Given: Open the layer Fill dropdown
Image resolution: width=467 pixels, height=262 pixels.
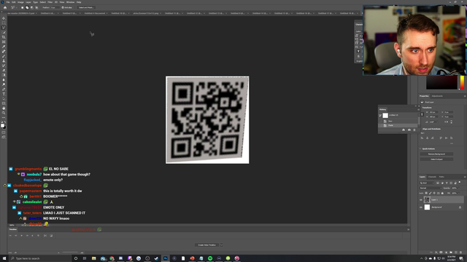Looking at the screenshot, I should click(x=458, y=193).
